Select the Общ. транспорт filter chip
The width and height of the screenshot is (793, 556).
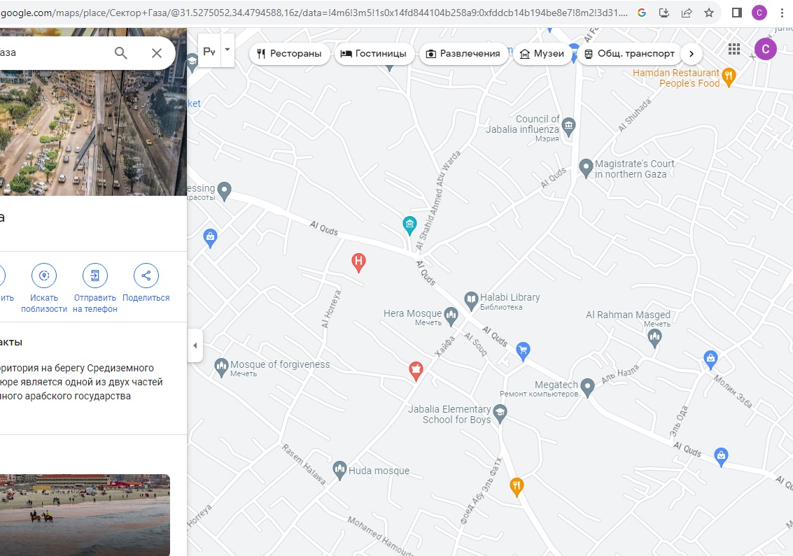[630, 54]
